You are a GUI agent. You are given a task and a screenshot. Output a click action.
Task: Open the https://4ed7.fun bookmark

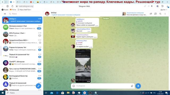pos(24,10)
